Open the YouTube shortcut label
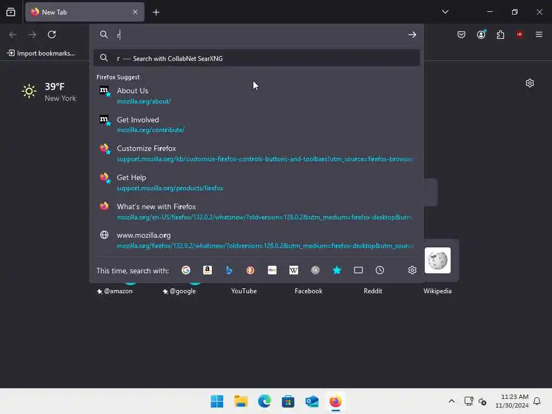 pyautogui.click(x=244, y=291)
